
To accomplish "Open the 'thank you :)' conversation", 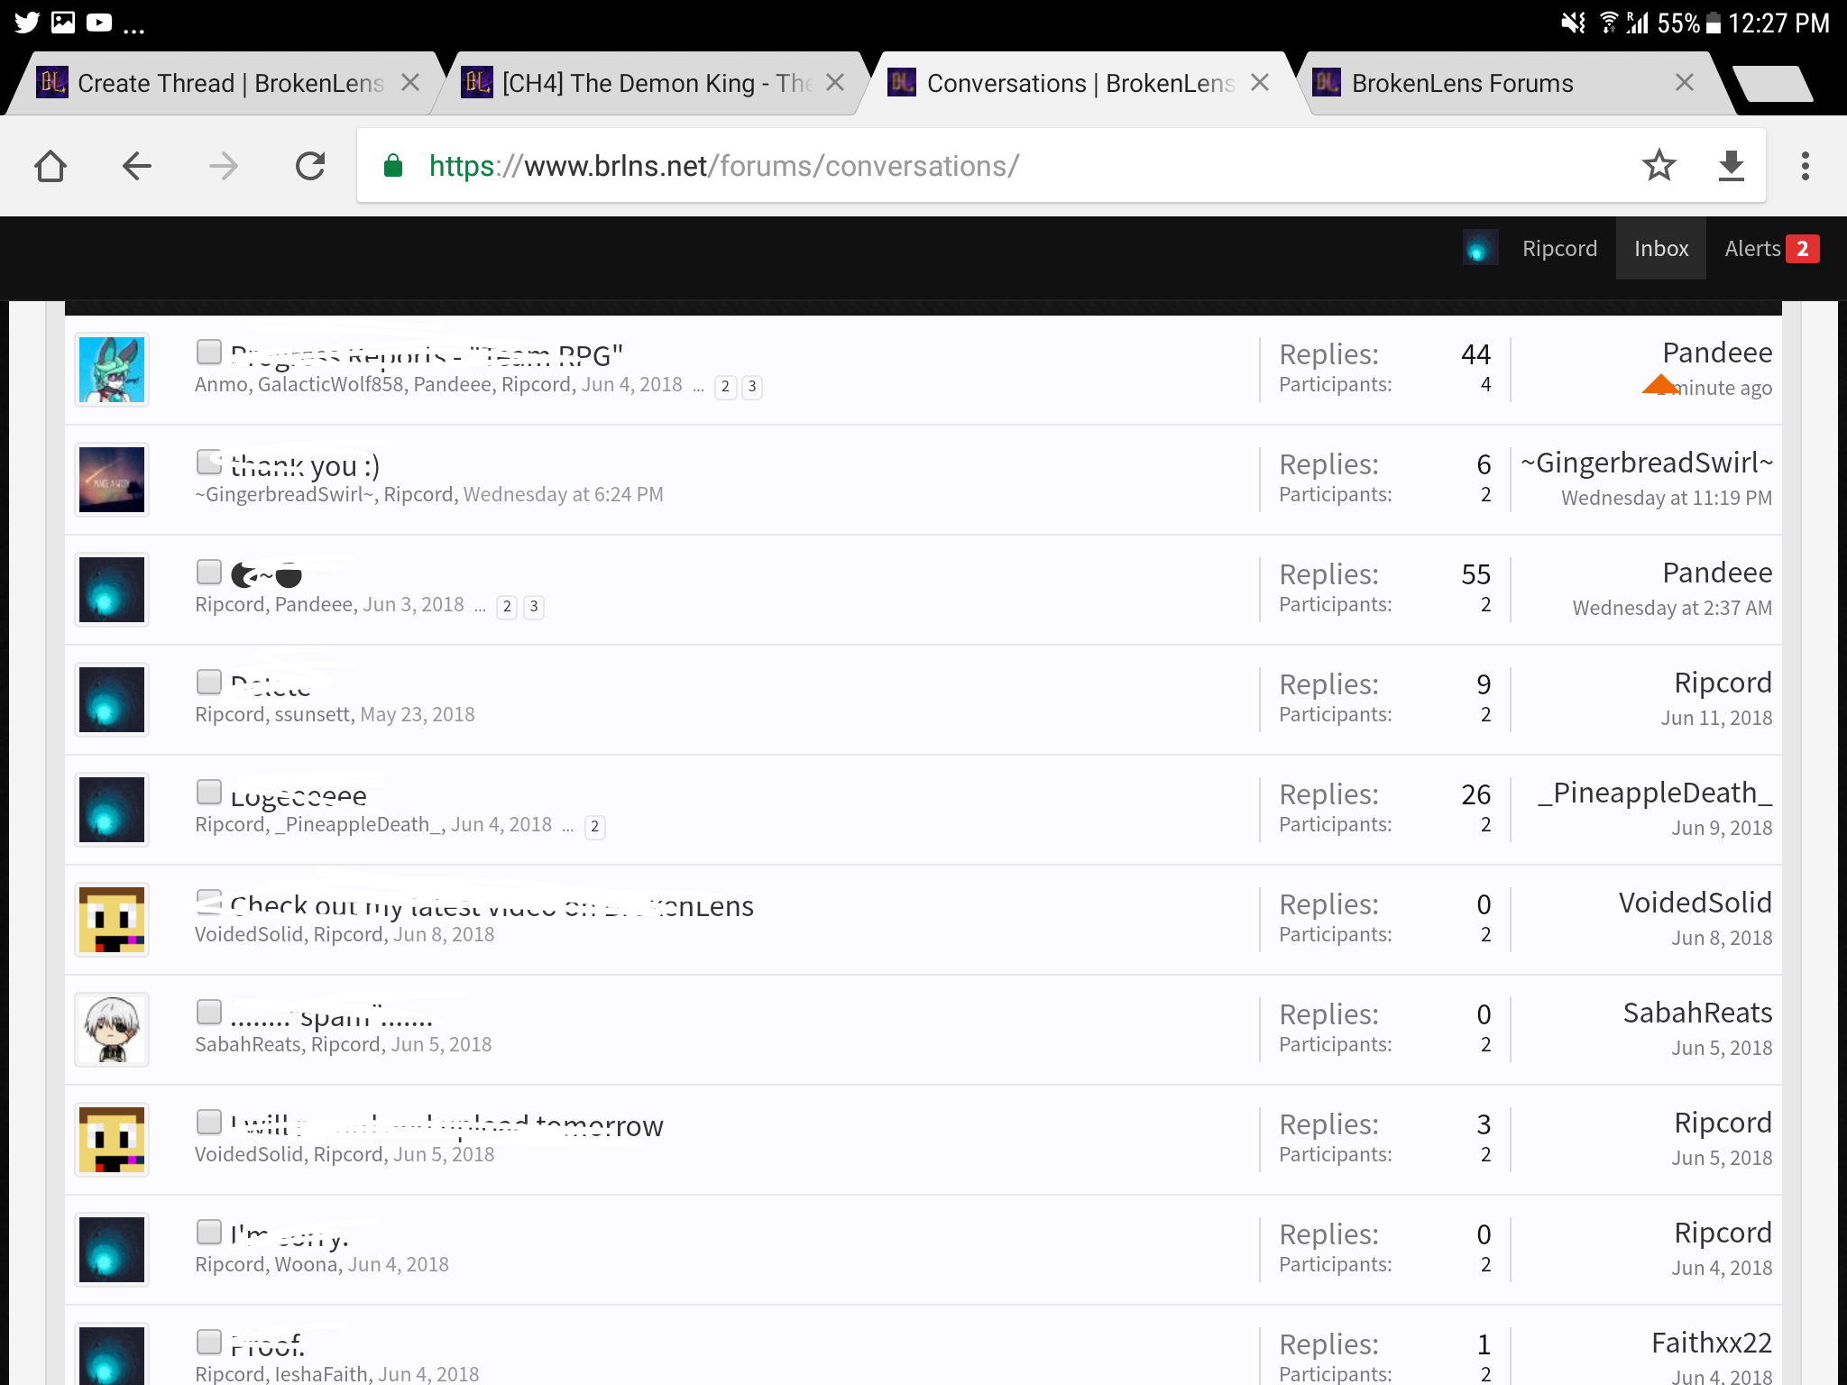I will click(305, 466).
